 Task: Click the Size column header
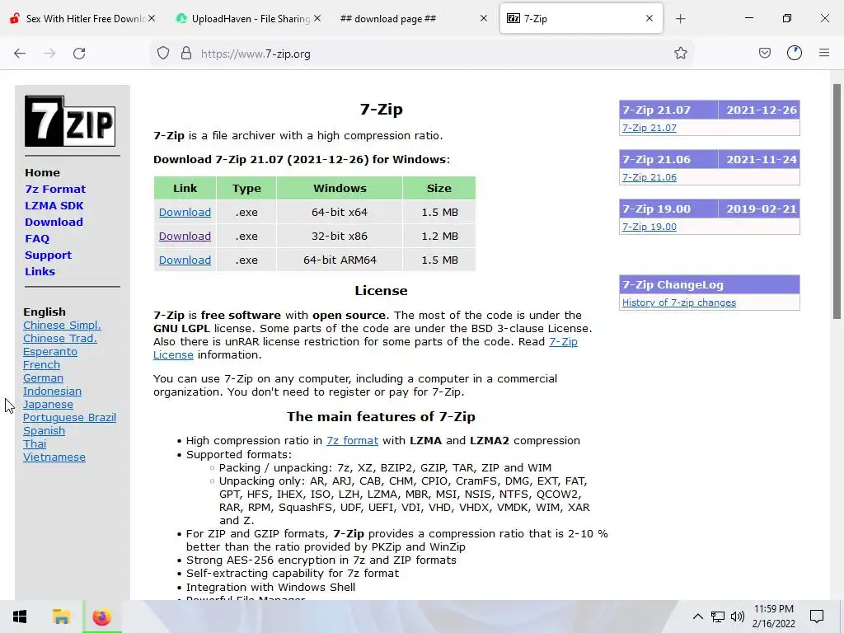[x=438, y=189]
